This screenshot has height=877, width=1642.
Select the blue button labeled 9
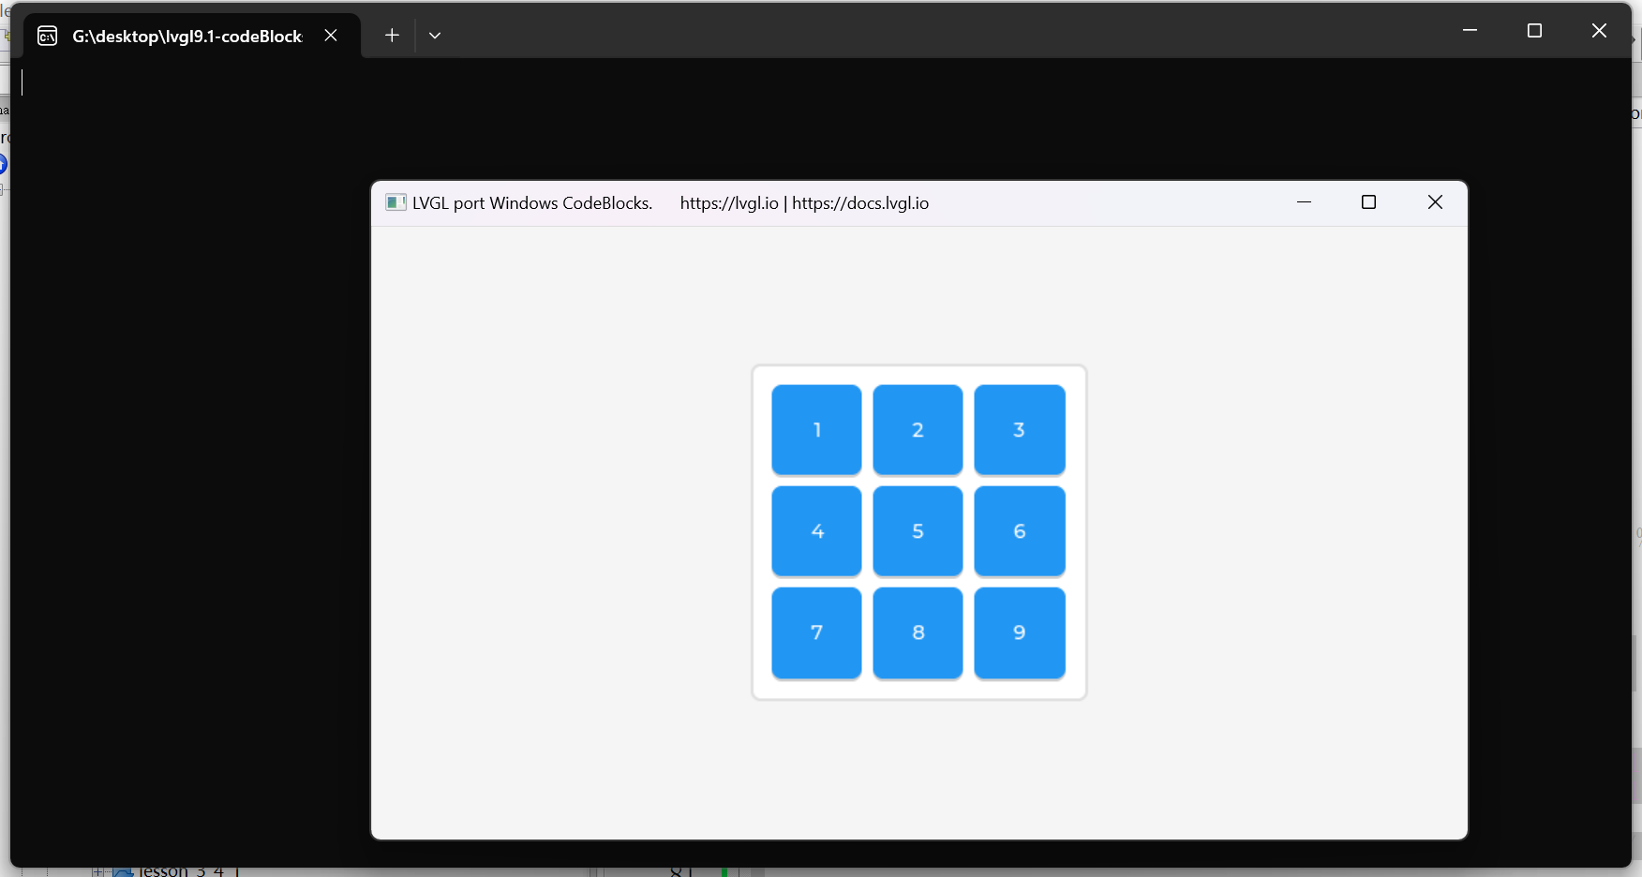[x=1020, y=632]
